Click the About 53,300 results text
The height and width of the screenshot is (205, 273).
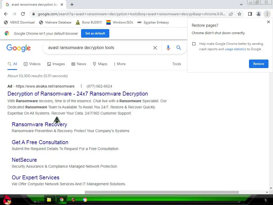[x=38, y=76]
